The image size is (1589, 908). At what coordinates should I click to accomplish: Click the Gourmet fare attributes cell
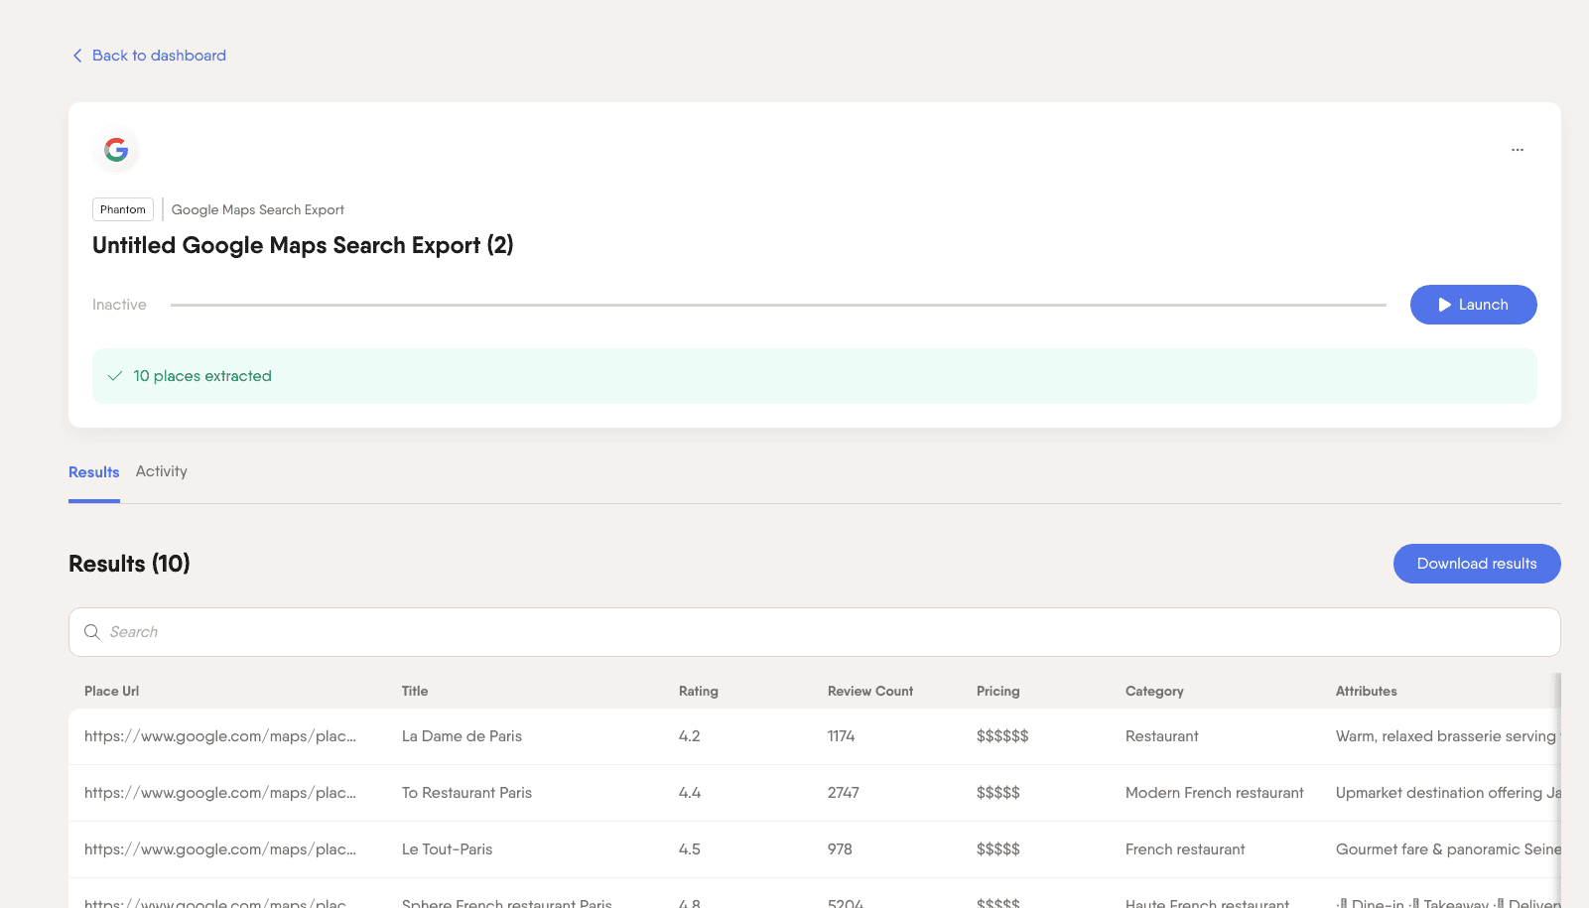1448,849
